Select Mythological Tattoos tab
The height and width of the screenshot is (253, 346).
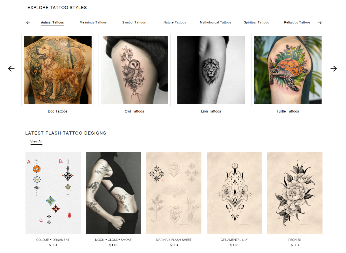[216, 22]
